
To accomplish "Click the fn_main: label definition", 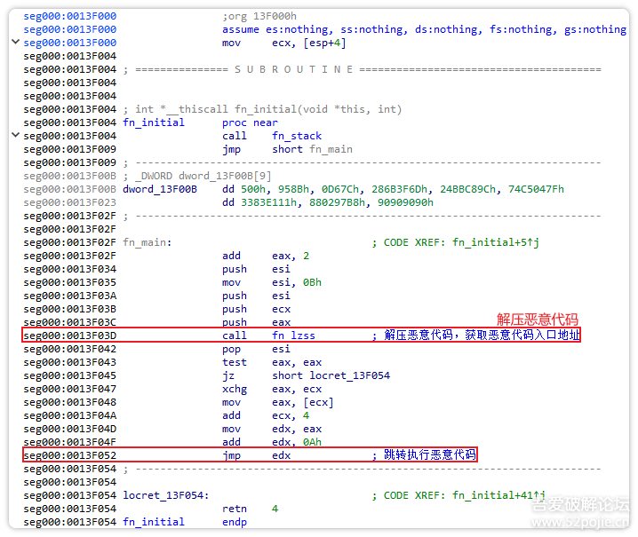I will coord(147,242).
